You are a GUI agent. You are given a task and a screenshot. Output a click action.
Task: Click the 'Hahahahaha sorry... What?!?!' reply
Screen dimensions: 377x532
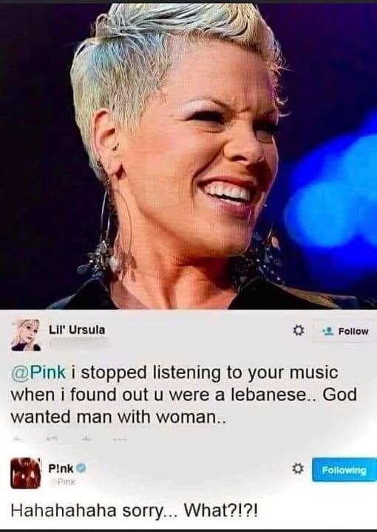pyautogui.click(x=134, y=511)
